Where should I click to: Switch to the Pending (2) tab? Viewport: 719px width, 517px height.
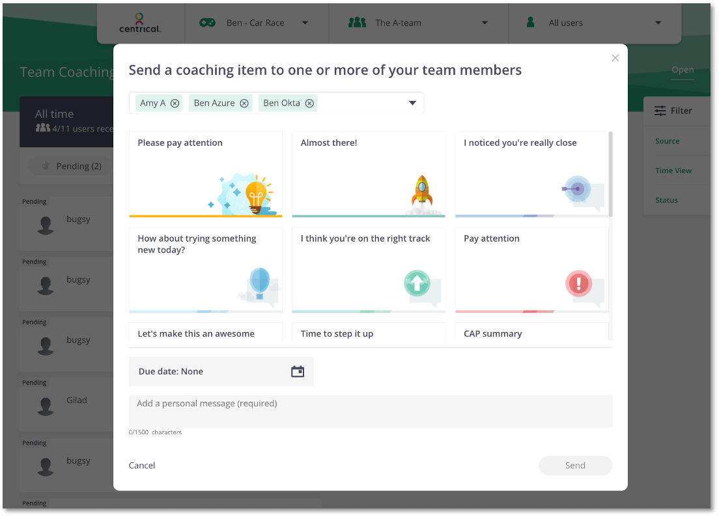click(72, 166)
